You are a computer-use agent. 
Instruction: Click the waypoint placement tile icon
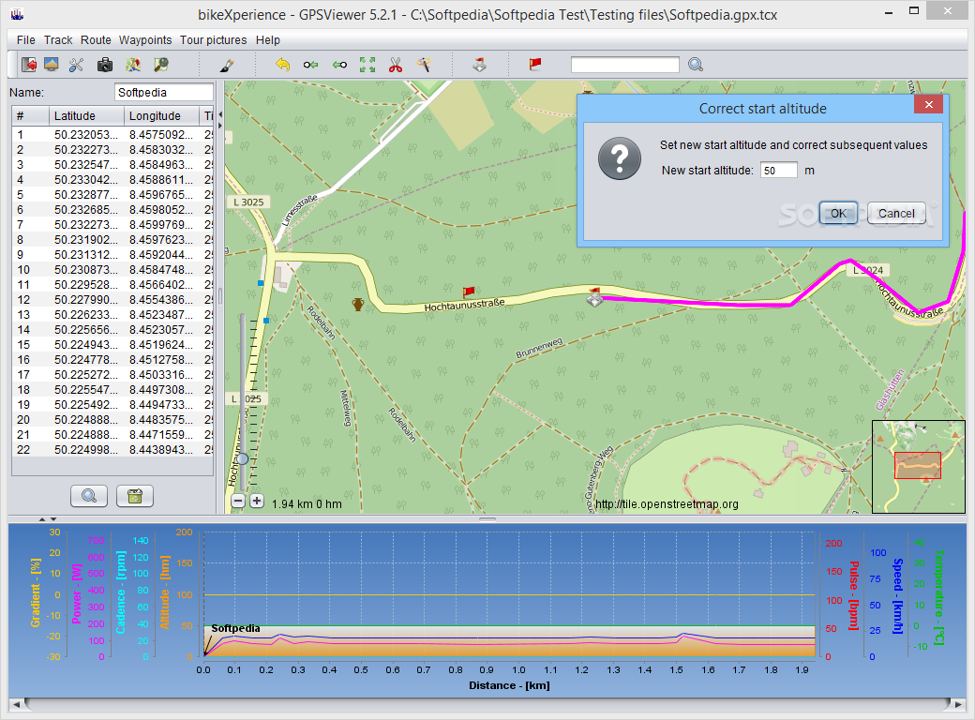point(479,65)
